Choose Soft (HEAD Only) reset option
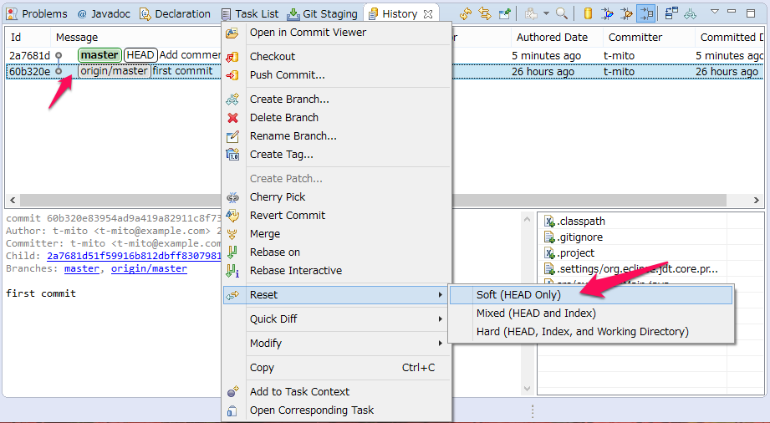770x423 pixels. click(x=518, y=294)
